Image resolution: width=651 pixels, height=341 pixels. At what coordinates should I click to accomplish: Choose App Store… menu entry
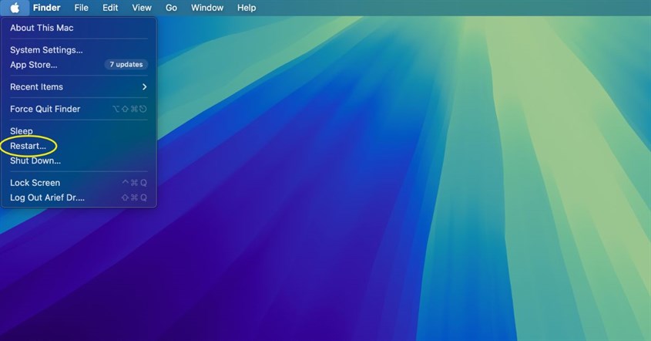coord(34,65)
